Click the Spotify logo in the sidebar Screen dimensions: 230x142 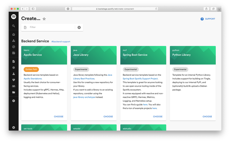[x=14, y=17]
